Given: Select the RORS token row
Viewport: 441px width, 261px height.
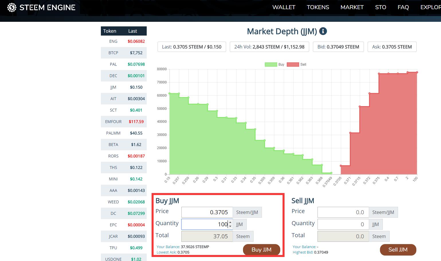Looking at the screenshot, I should point(124,156).
